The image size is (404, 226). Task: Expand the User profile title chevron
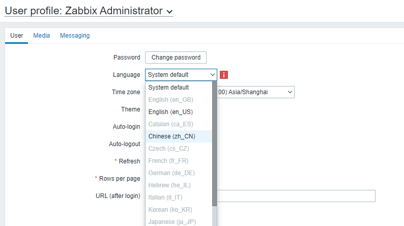(169, 11)
